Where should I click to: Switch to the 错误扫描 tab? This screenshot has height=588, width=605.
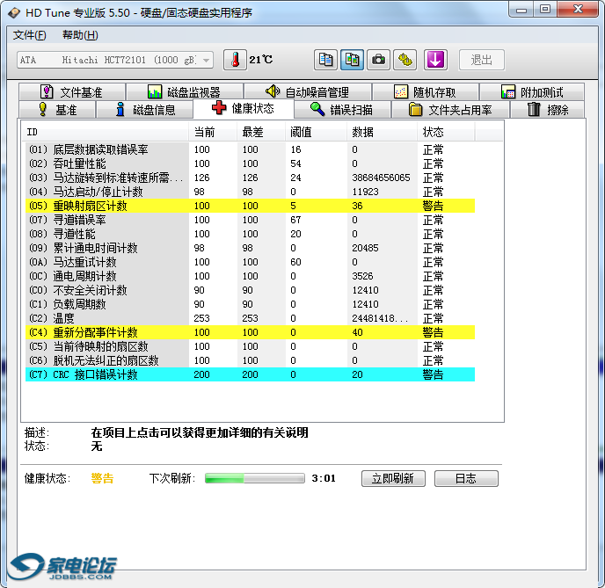(x=342, y=110)
